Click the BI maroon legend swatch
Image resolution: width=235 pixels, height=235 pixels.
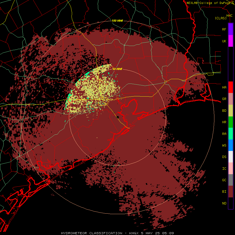[231, 192]
